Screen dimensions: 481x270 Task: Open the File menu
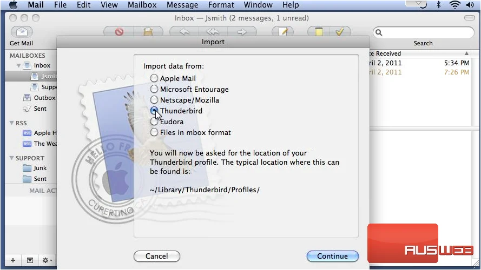[x=60, y=5]
